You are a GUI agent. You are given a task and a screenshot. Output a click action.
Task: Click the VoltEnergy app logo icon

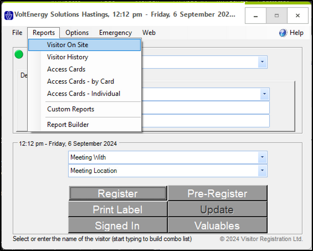coord(9,16)
